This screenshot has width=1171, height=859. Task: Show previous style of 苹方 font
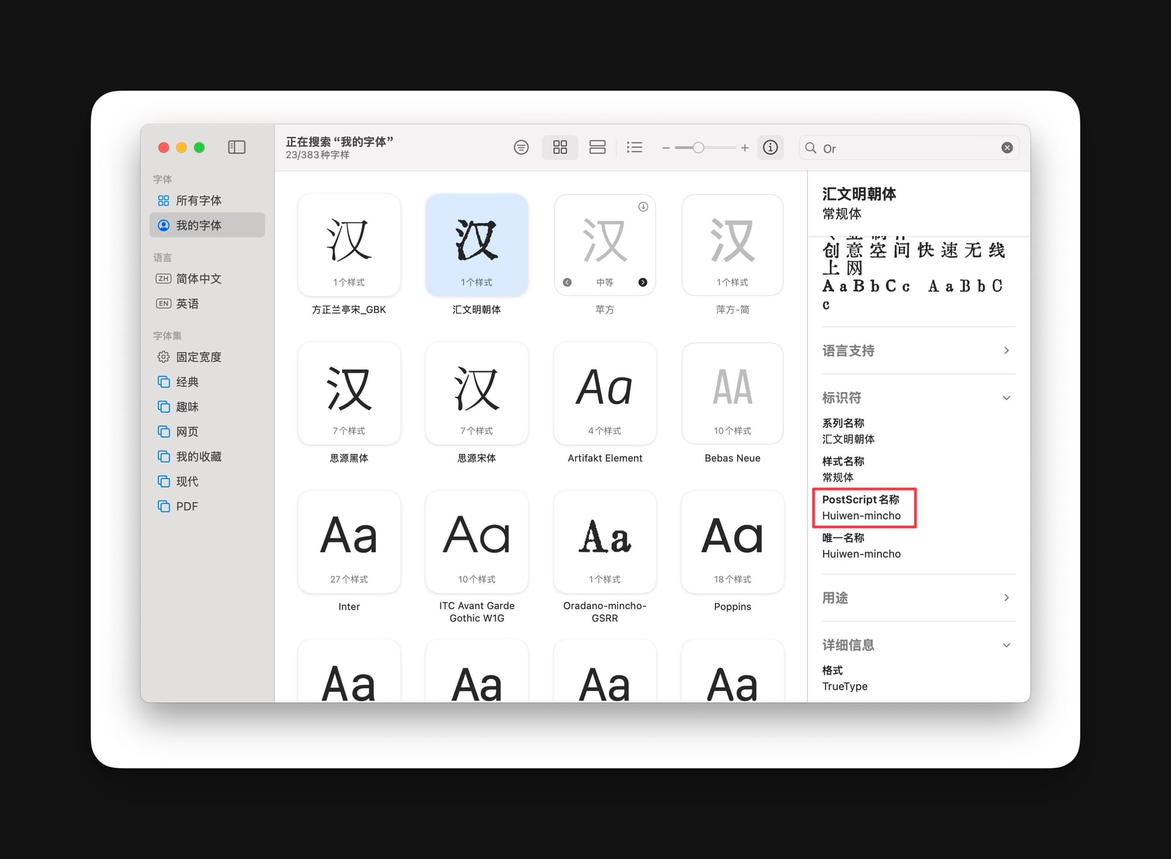[567, 282]
